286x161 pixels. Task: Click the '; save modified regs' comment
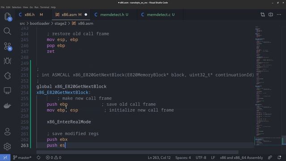coord(72,134)
